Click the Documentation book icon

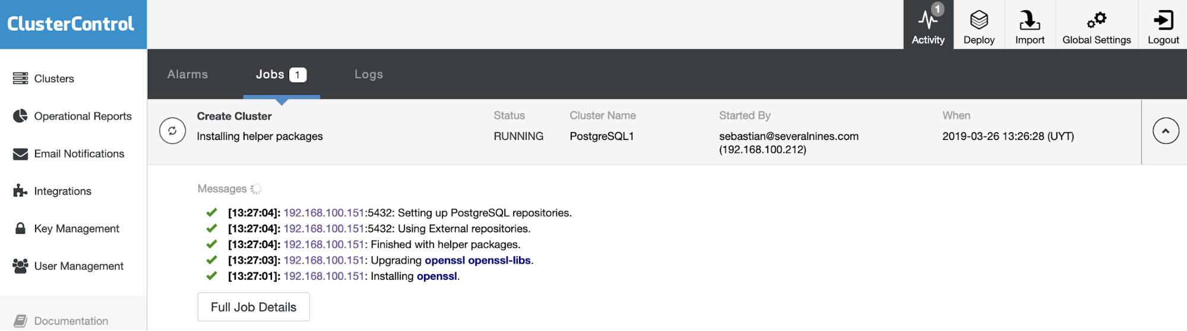20,321
